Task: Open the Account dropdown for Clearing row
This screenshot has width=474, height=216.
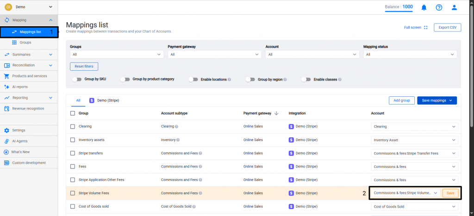Action: (414, 126)
